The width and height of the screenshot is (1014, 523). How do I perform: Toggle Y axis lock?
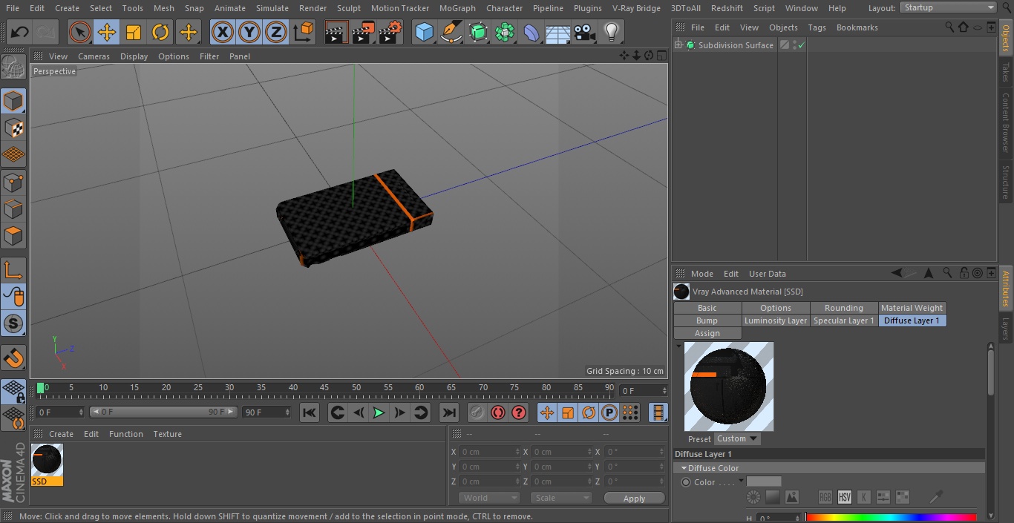[249, 33]
